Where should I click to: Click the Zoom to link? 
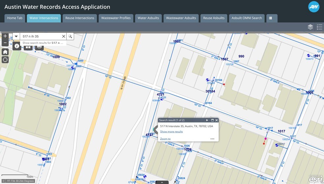[165, 139]
